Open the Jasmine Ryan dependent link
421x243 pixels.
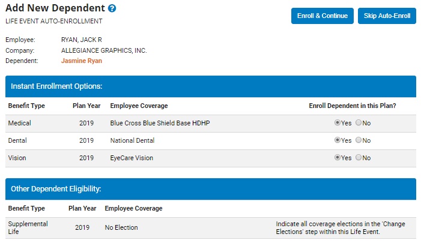point(82,61)
